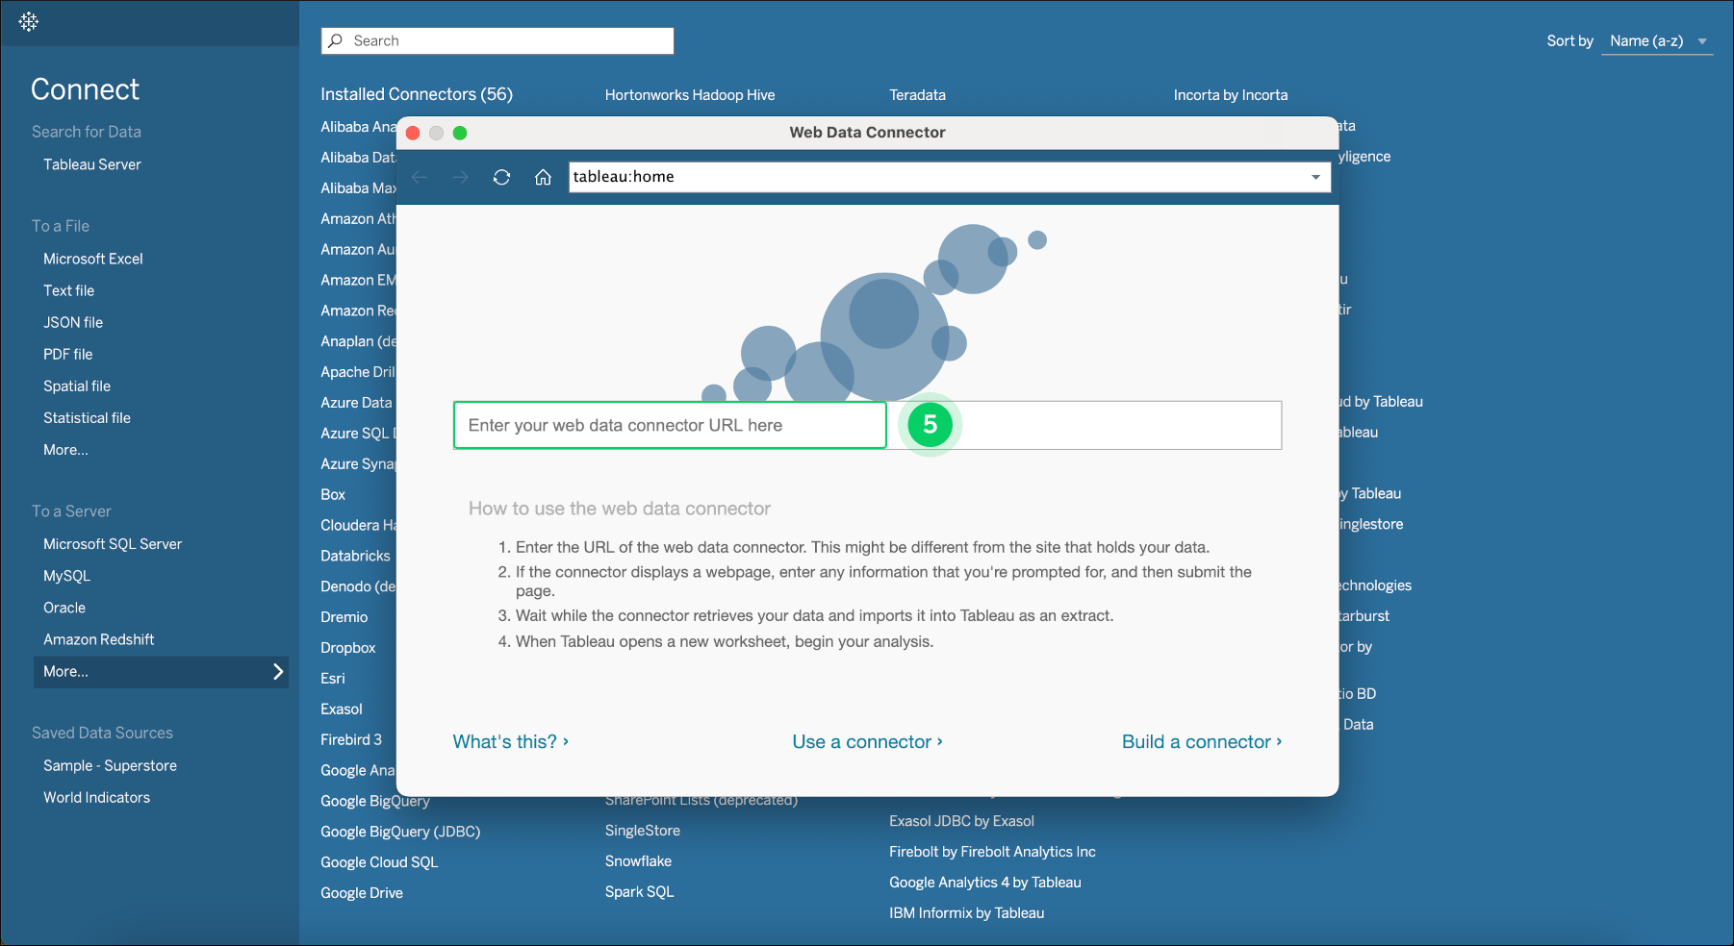Select the Google Cloud SQL connector
1734x946 pixels.
point(379,862)
